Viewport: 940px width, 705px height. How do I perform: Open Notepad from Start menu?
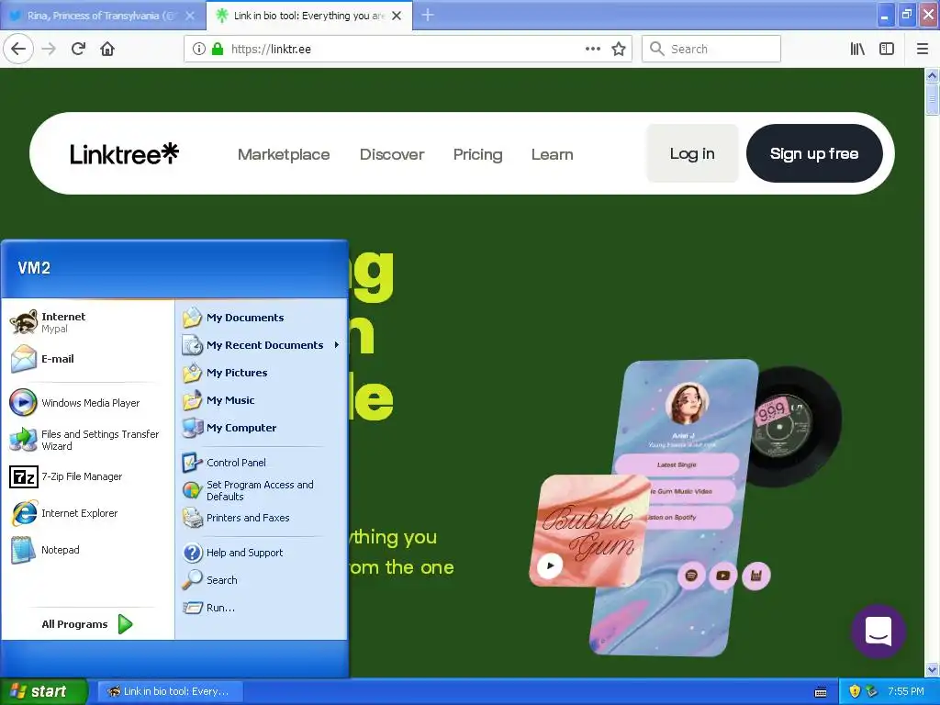click(87, 550)
